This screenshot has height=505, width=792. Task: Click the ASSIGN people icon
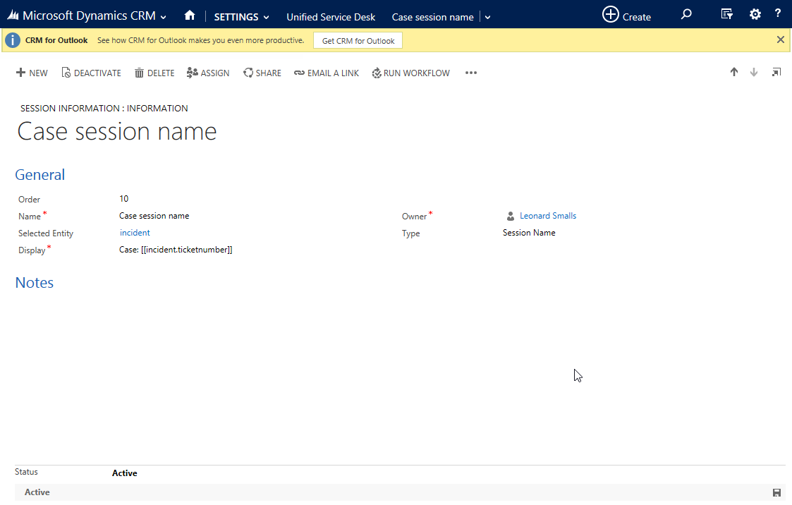[x=192, y=73]
